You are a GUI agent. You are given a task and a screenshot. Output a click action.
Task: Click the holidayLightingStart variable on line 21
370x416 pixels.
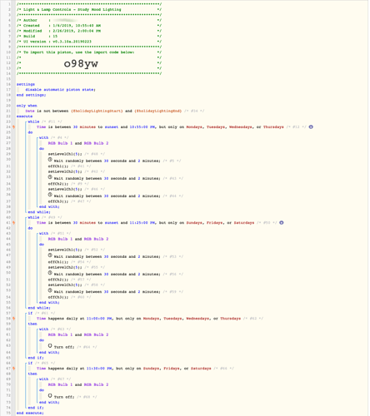[97, 111]
